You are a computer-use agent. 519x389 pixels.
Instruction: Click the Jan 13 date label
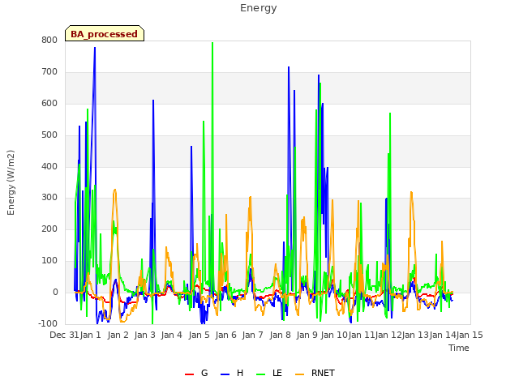(415, 335)
